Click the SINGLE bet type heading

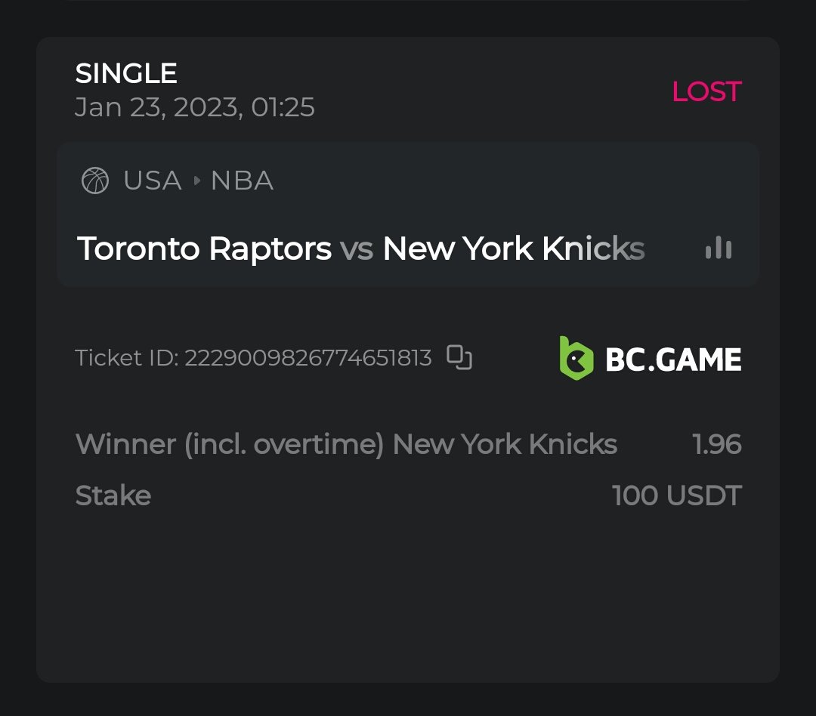point(126,73)
